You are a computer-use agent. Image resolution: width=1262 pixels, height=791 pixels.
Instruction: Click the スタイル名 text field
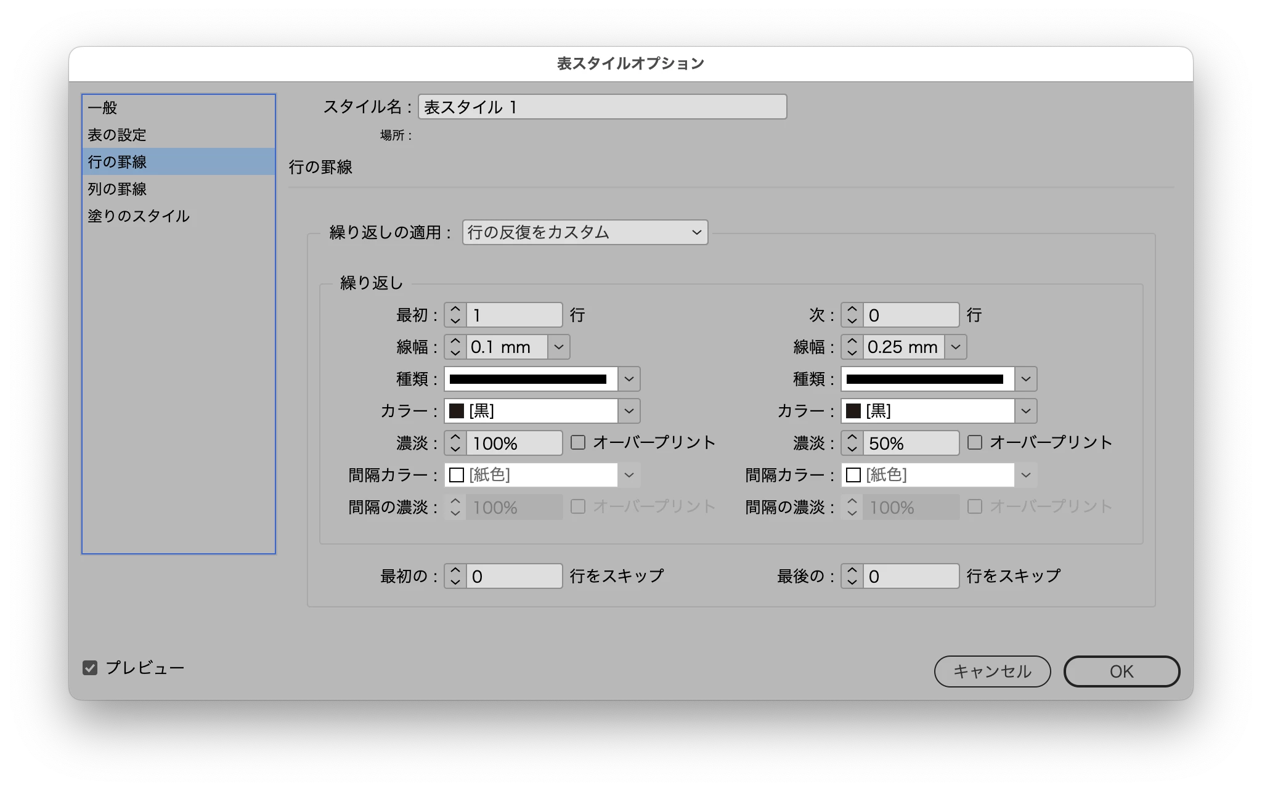[602, 107]
